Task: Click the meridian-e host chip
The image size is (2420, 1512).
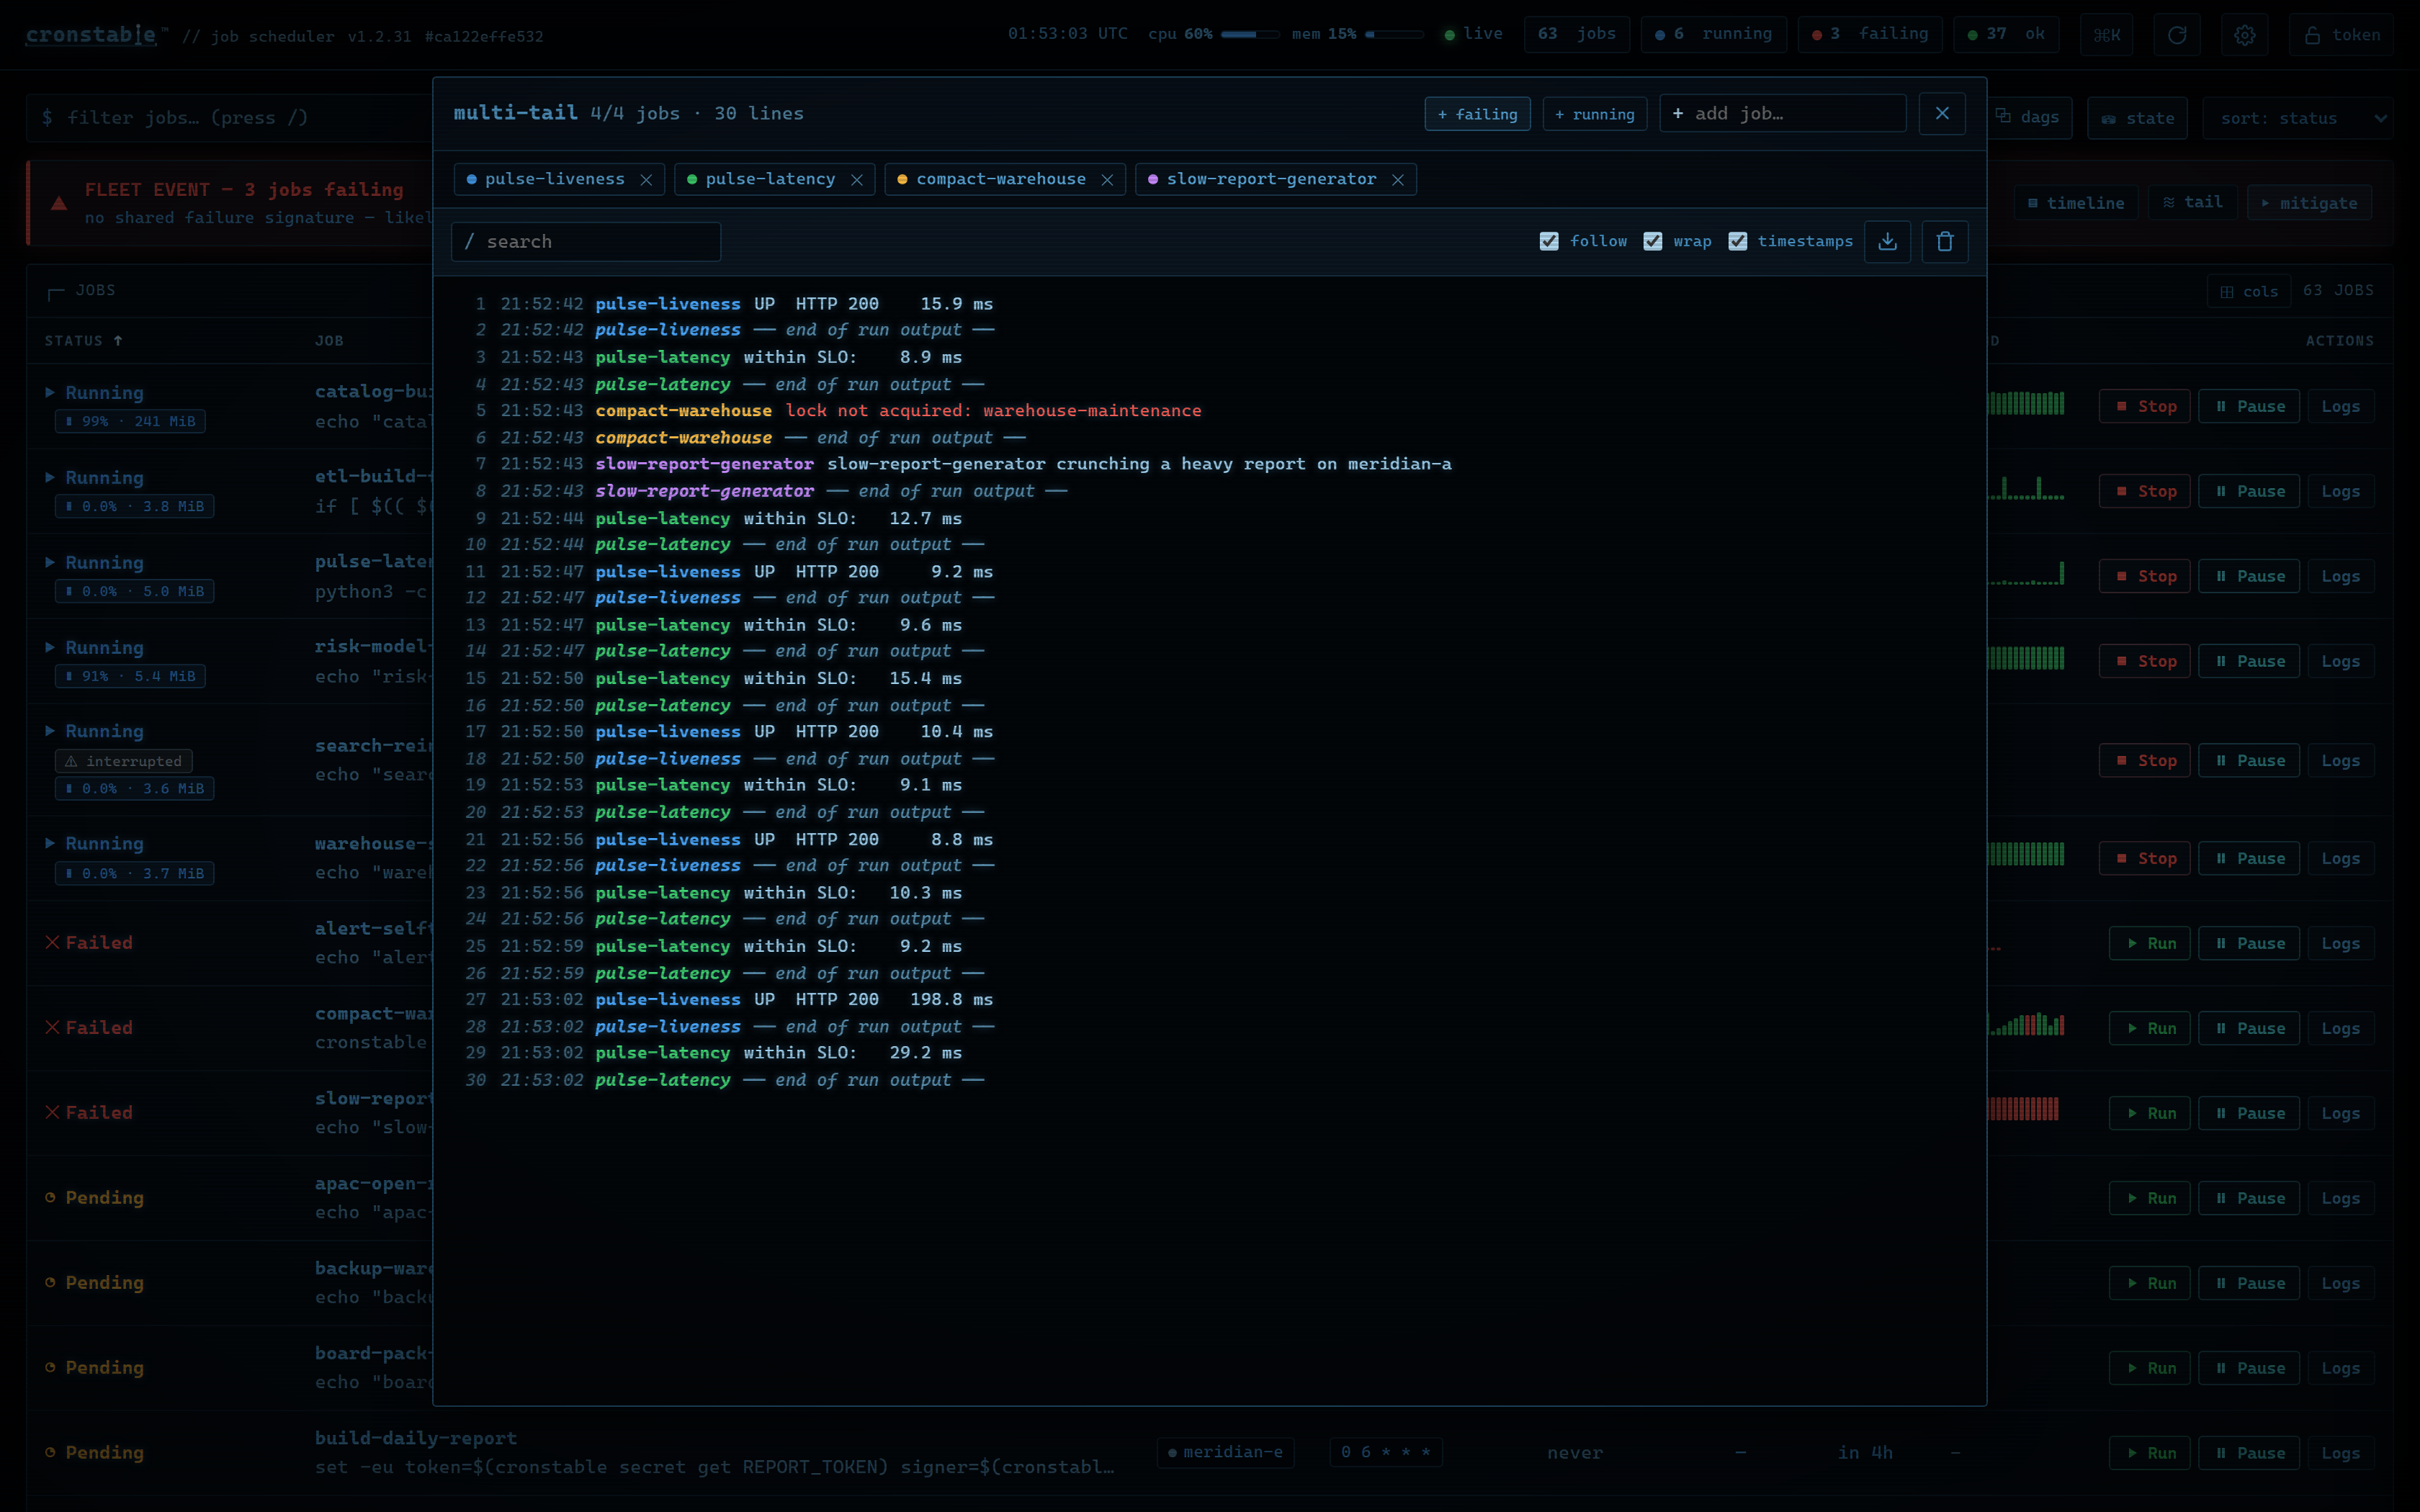Action: [1225, 1452]
